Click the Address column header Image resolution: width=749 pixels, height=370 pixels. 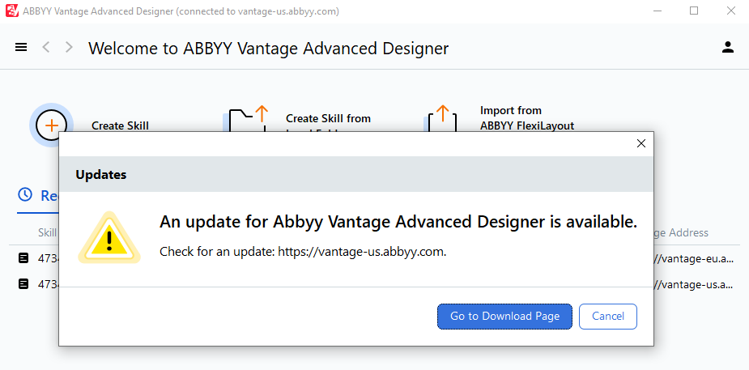(681, 232)
